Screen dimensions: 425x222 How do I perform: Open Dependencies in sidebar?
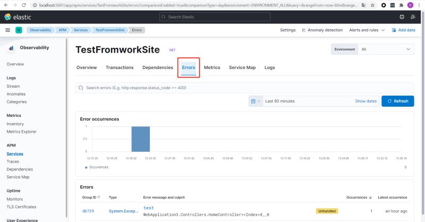tap(20, 169)
